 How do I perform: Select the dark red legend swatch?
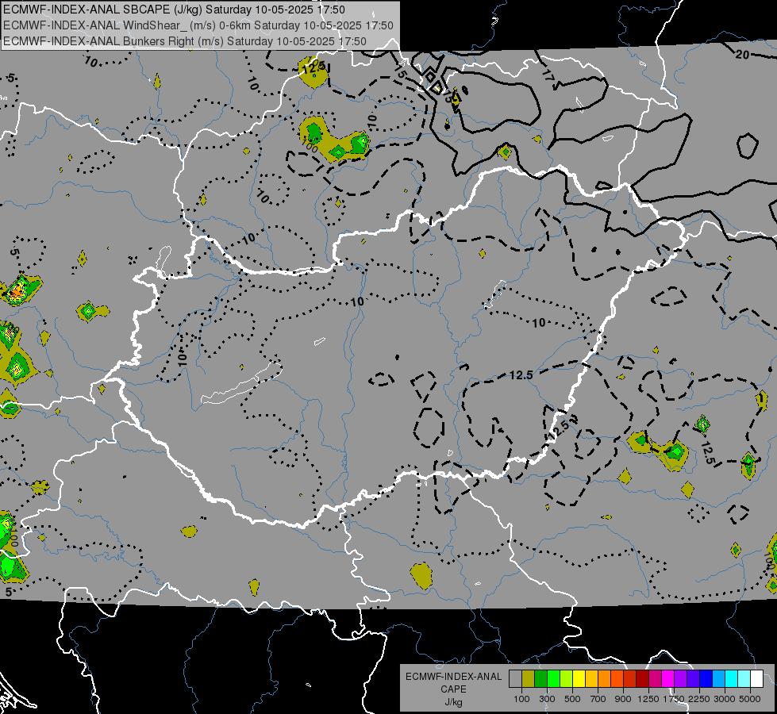coord(642,679)
